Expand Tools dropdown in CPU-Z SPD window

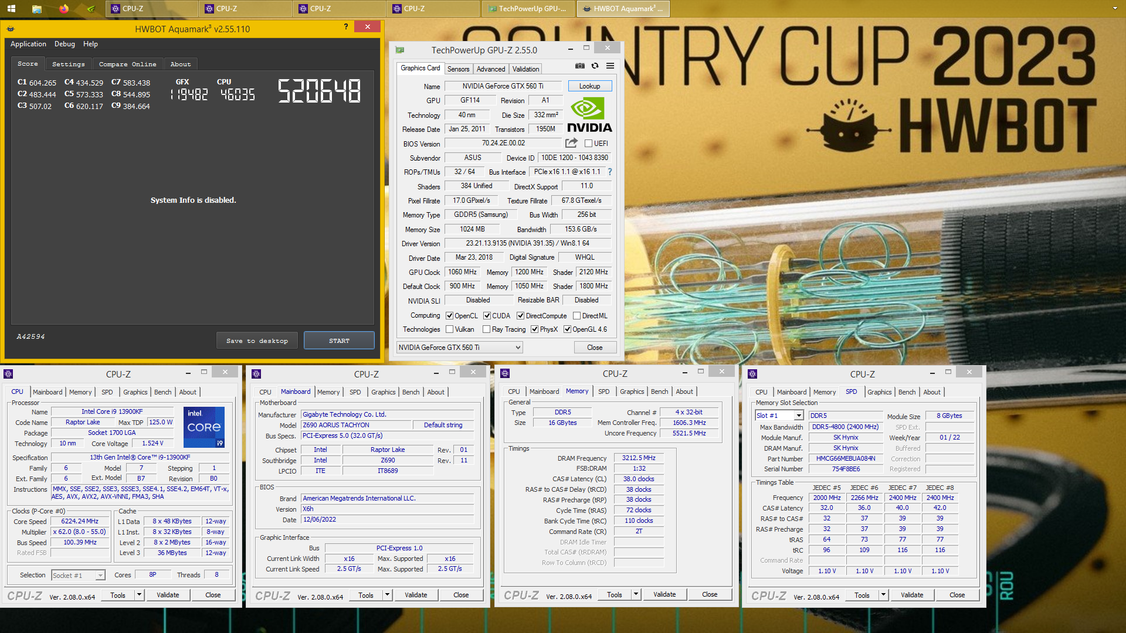coord(883,595)
